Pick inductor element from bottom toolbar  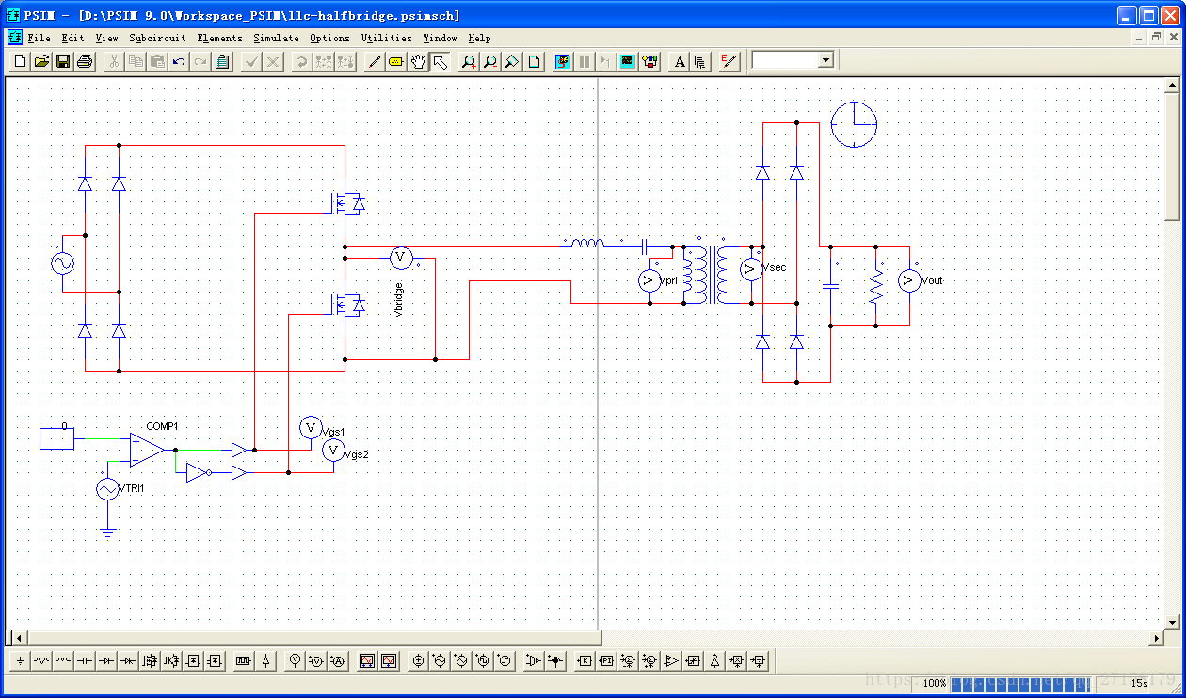tap(63, 661)
